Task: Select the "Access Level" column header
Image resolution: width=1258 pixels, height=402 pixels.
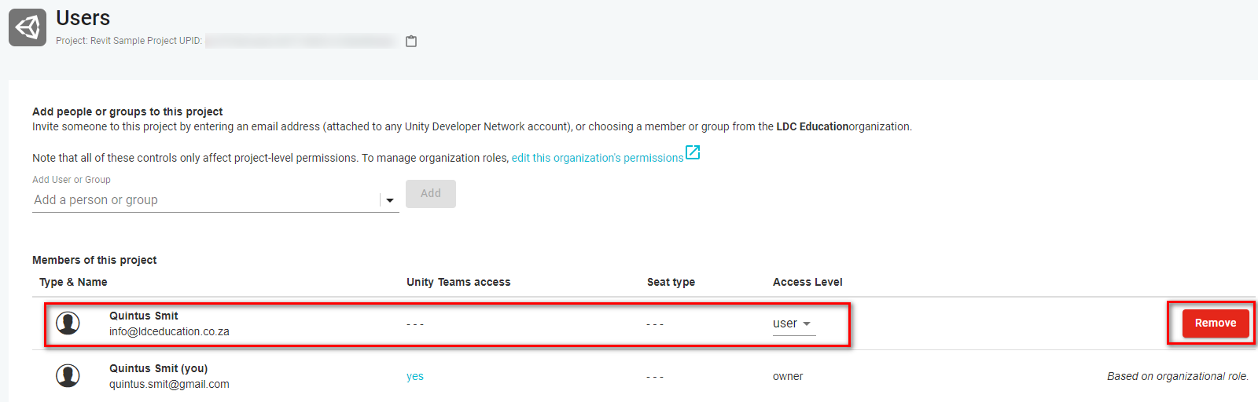Action: 807,282
